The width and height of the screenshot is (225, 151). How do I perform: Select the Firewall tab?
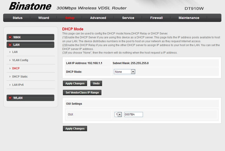156,18
